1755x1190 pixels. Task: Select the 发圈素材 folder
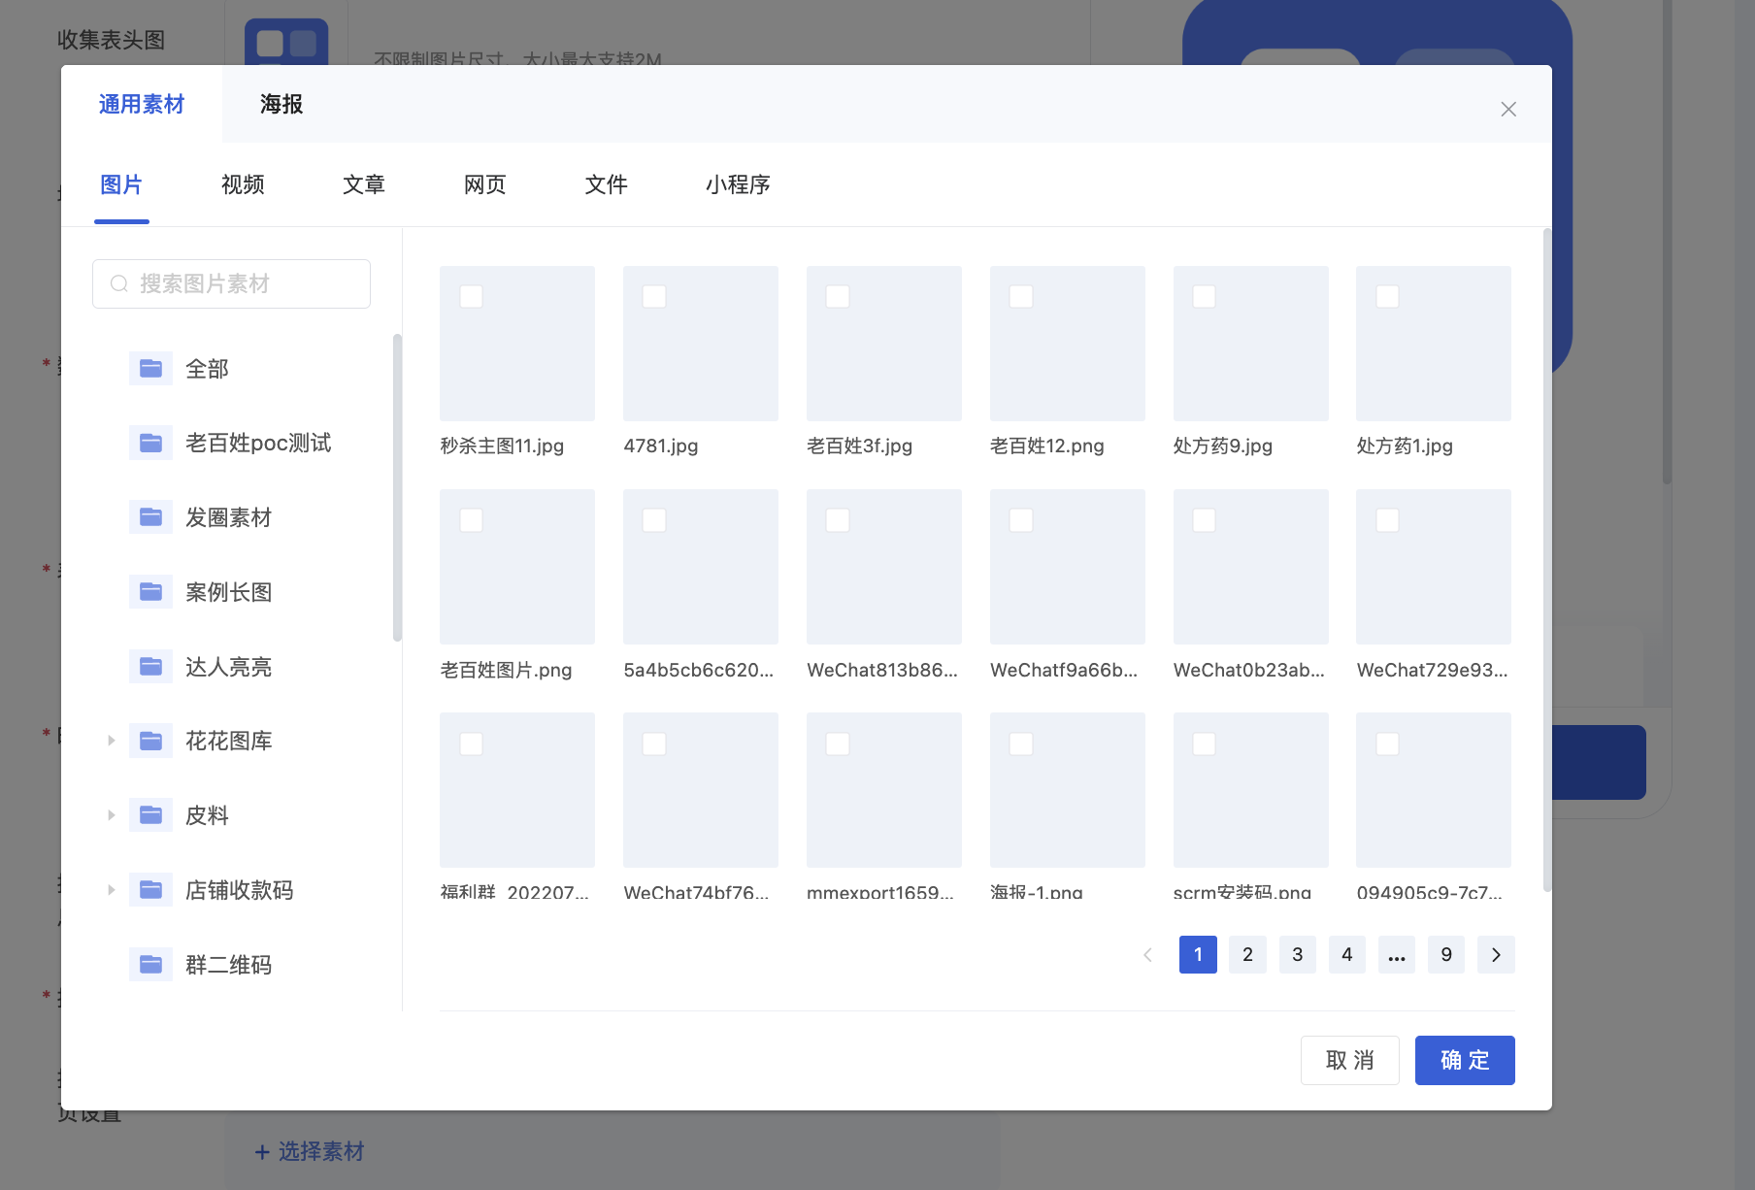click(230, 517)
